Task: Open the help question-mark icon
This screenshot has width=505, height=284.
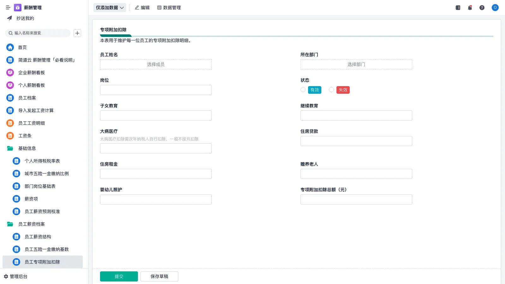Action: point(482,8)
